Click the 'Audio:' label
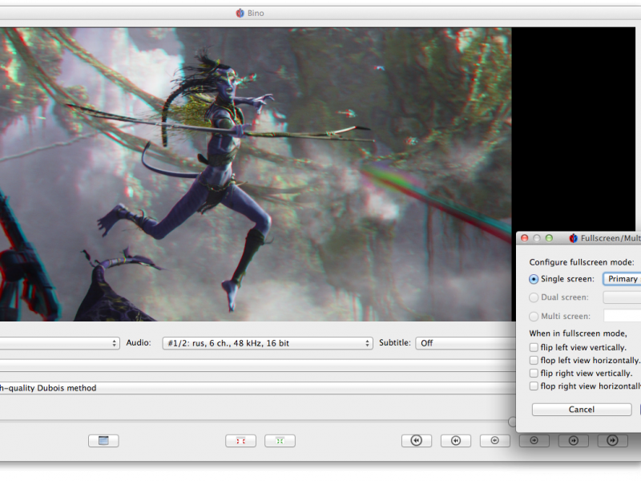This screenshot has width=641, height=481. pos(139,343)
